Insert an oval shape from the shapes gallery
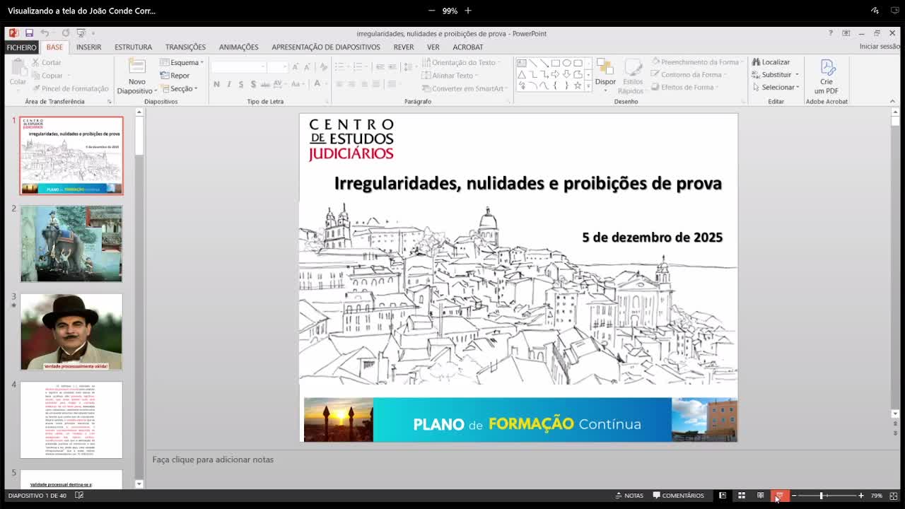905x509 pixels. pos(568,63)
